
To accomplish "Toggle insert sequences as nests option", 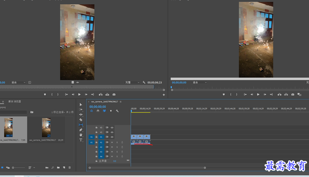I will coord(92,111).
